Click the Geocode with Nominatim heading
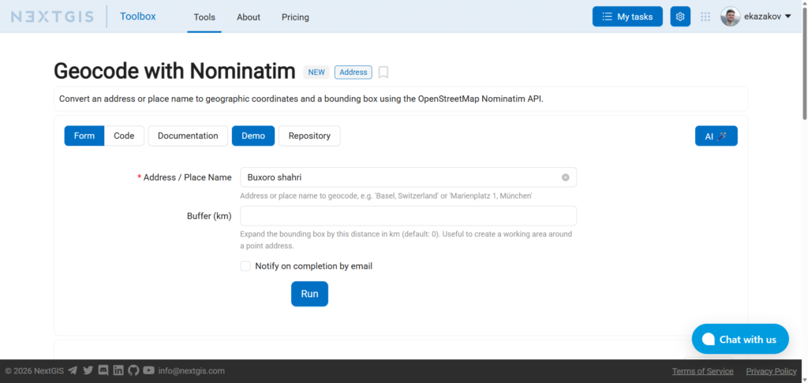The image size is (808, 383). coord(174,71)
